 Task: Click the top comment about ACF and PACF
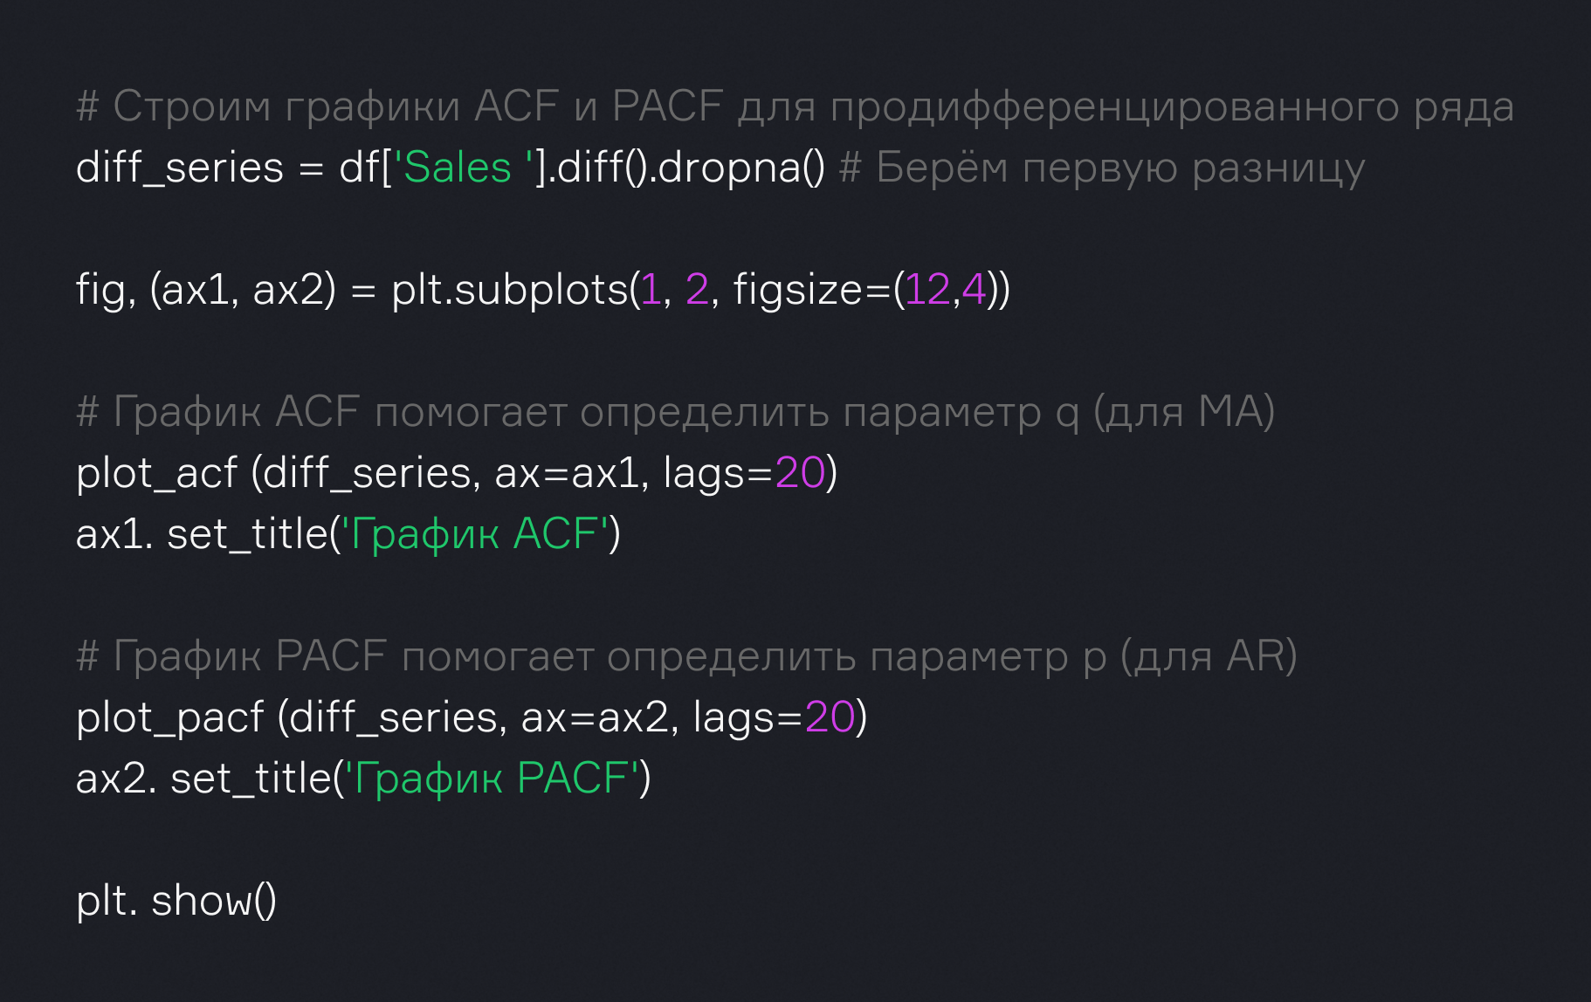[x=795, y=107]
